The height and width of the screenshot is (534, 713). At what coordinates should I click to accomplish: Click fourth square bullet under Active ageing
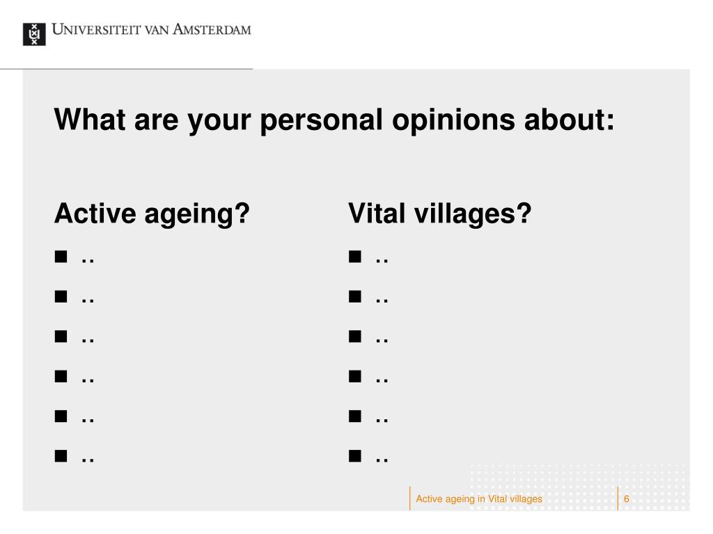pyautogui.click(x=61, y=376)
